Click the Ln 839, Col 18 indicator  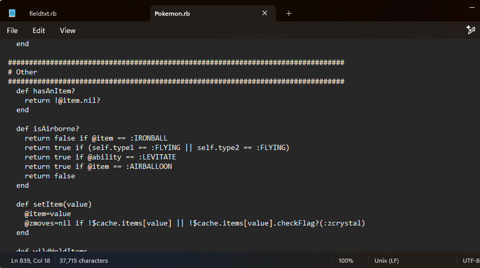pyautogui.click(x=30, y=261)
